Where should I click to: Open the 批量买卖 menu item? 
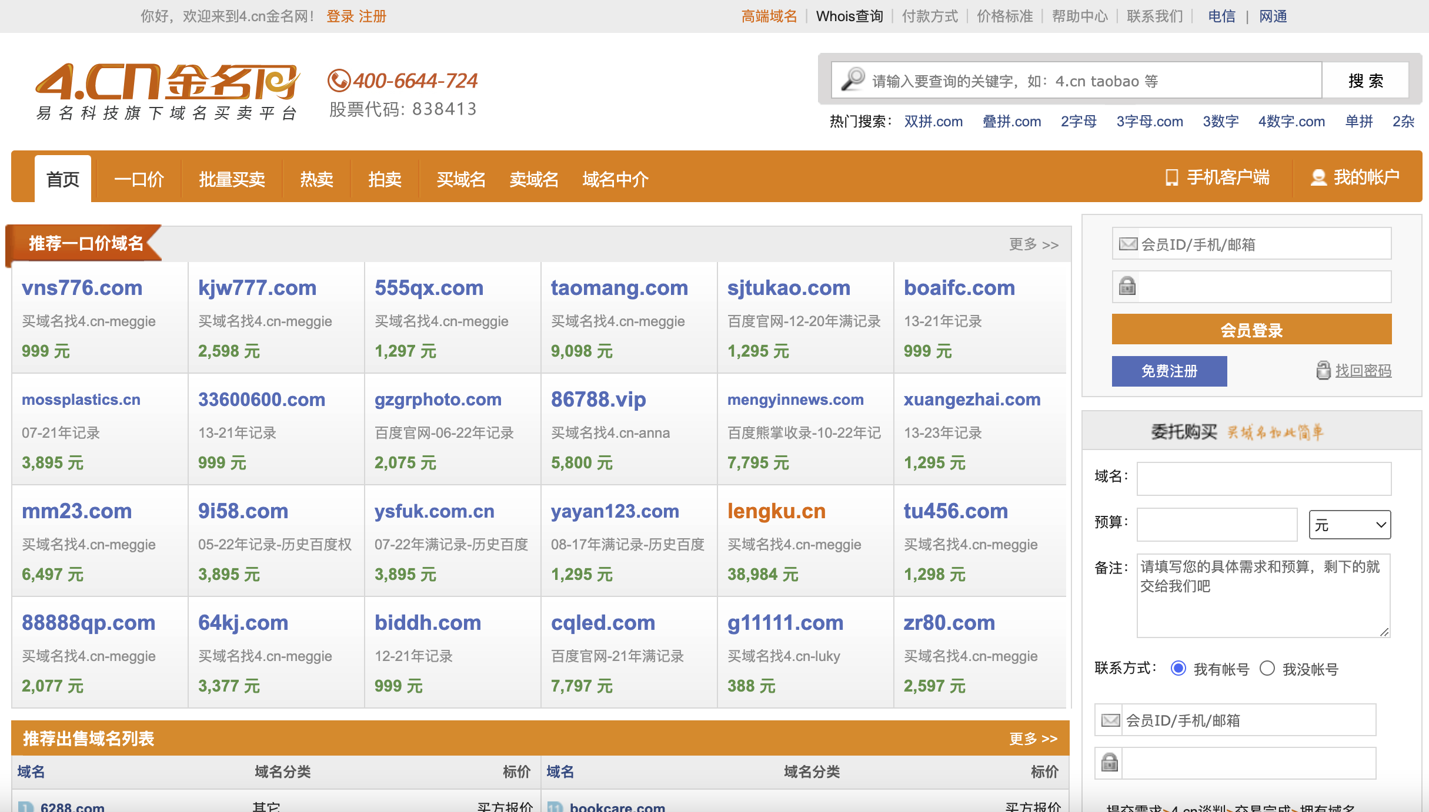(232, 179)
